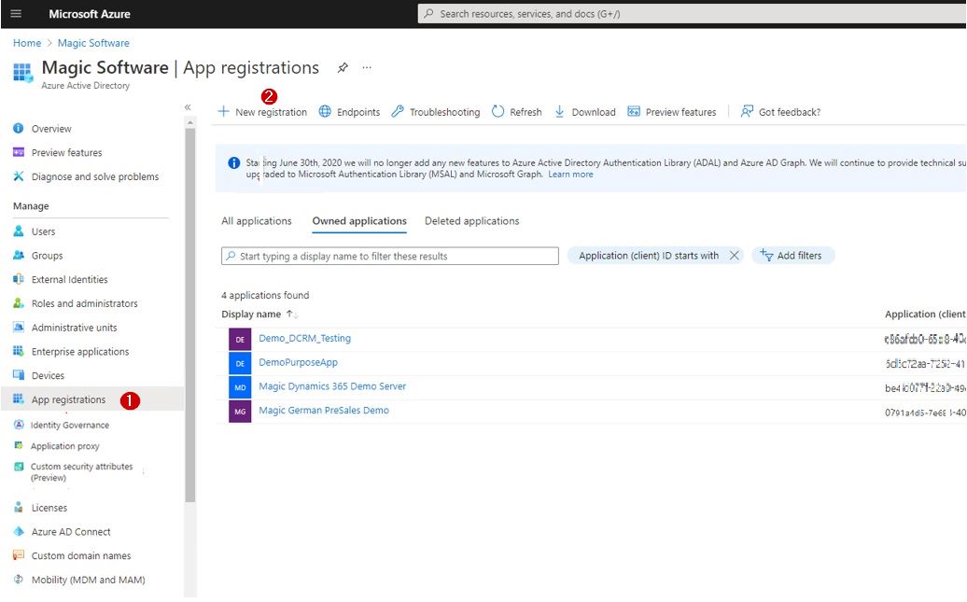Refresh the app registrations list

517,112
